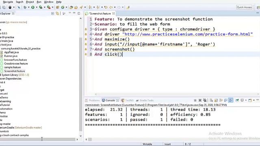
Task: Click the green Run button icon
Action: pyautogui.click(x=33, y=7)
